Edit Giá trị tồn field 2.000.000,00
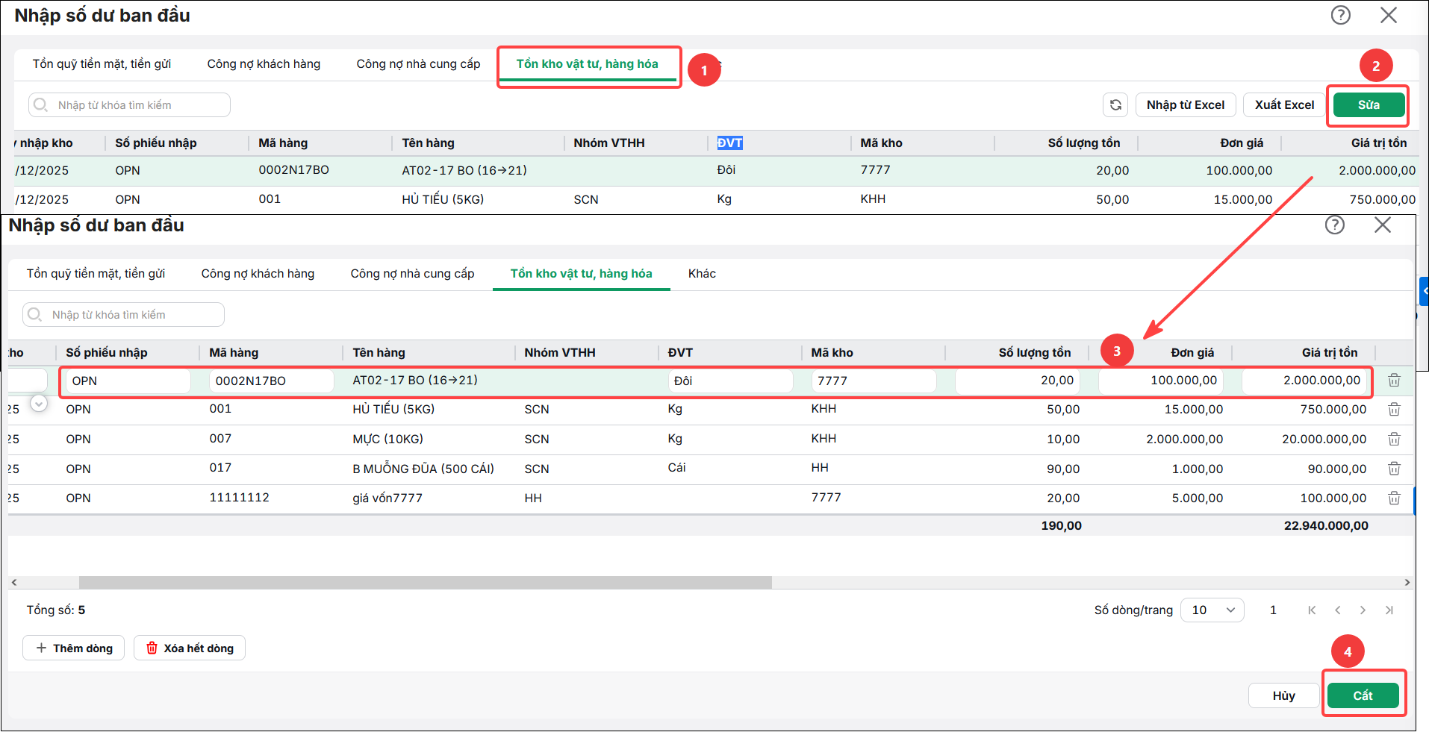The height and width of the screenshot is (738, 1429). (1304, 381)
